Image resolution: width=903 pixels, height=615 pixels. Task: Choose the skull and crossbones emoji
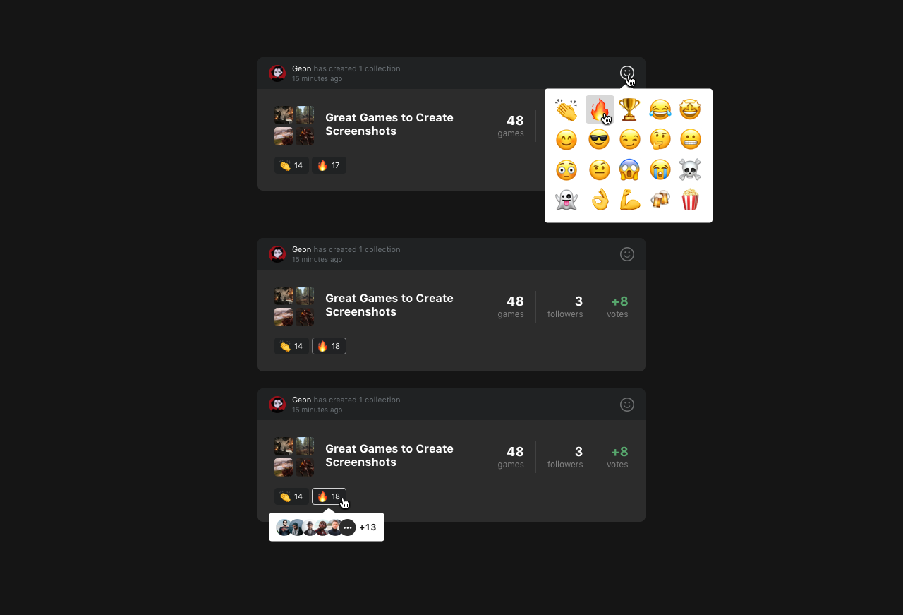coord(690,169)
